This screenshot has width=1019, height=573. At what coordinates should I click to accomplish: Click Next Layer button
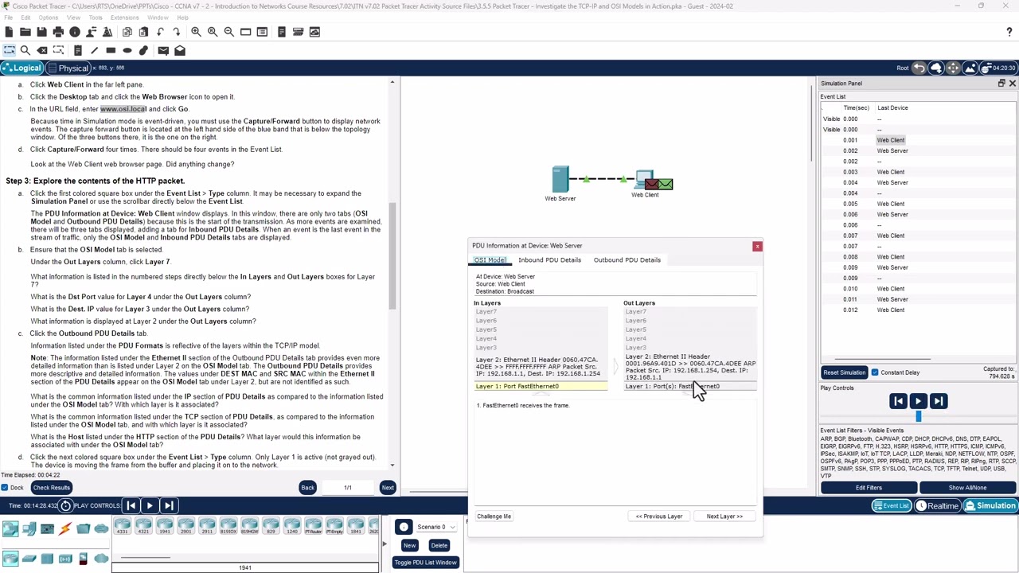(x=724, y=516)
